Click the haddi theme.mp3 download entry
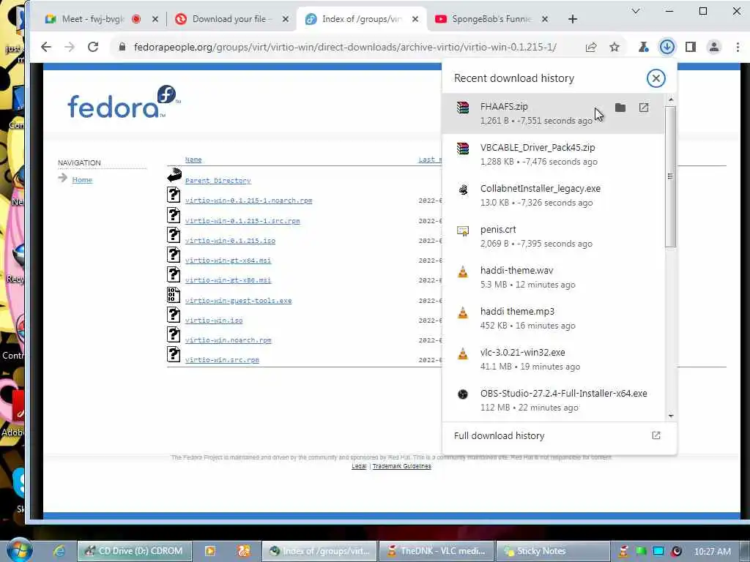Image resolution: width=750 pixels, height=562 pixels. coord(554,318)
